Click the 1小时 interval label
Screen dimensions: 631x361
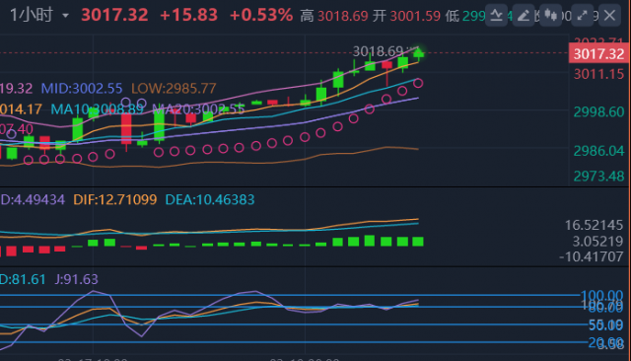[x=32, y=16]
